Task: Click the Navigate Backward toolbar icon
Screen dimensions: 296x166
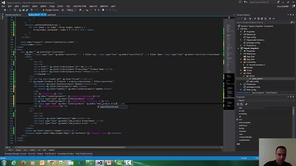Action: 5,10
